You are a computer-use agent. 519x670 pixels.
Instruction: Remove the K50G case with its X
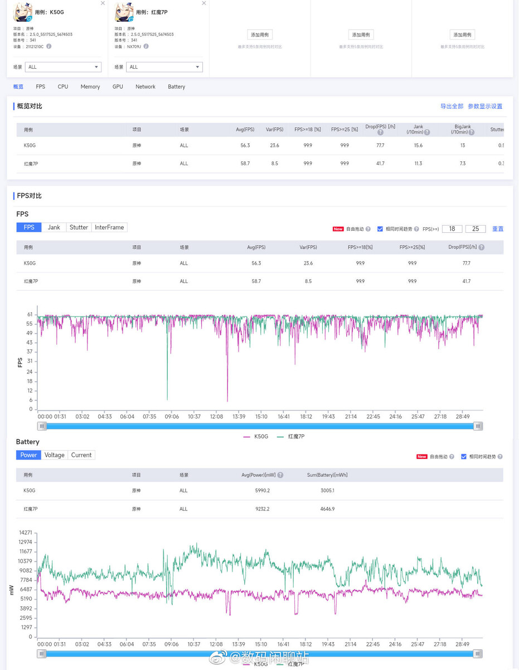point(103,3)
